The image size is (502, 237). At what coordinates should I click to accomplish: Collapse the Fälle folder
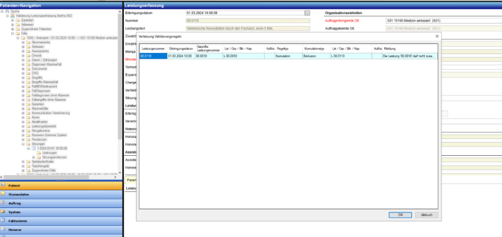coord(12,33)
